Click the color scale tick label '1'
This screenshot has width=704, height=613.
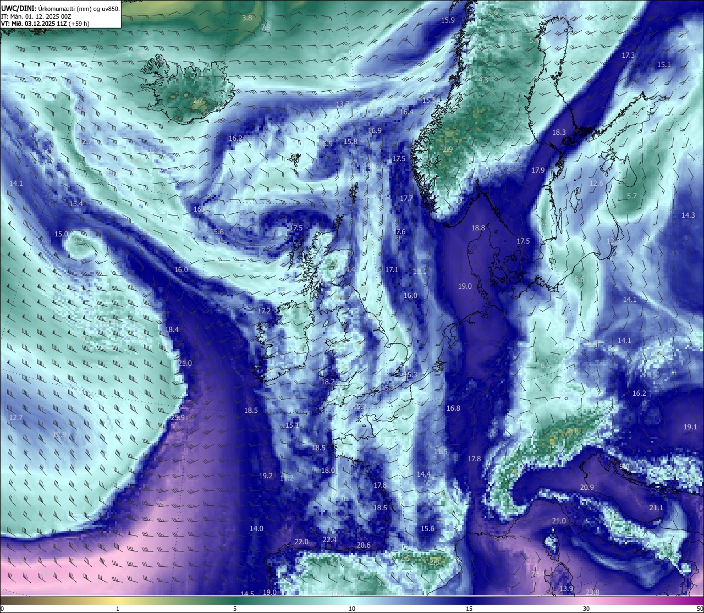tap(118, 609)
